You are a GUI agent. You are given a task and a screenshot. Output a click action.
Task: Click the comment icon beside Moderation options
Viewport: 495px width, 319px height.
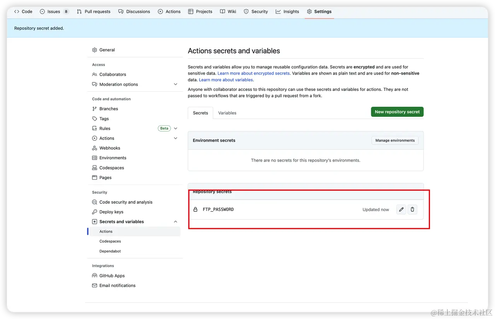pyautogui.click(x=95, y=84)
